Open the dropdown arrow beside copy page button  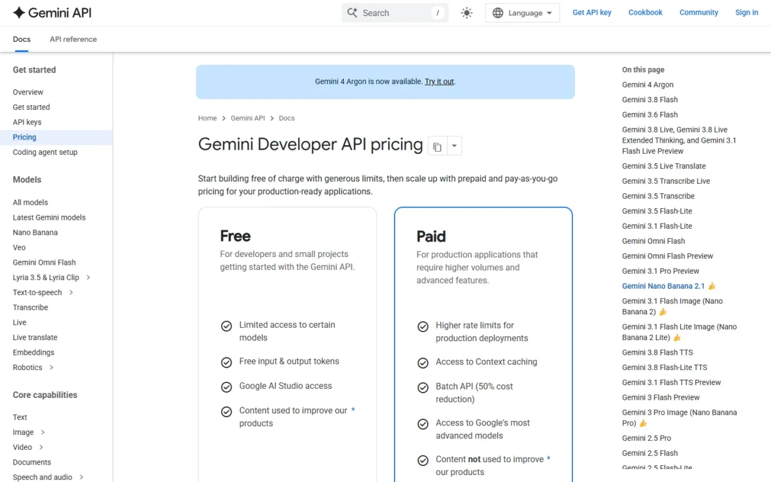pyautogui.click(x=454, y=146)
